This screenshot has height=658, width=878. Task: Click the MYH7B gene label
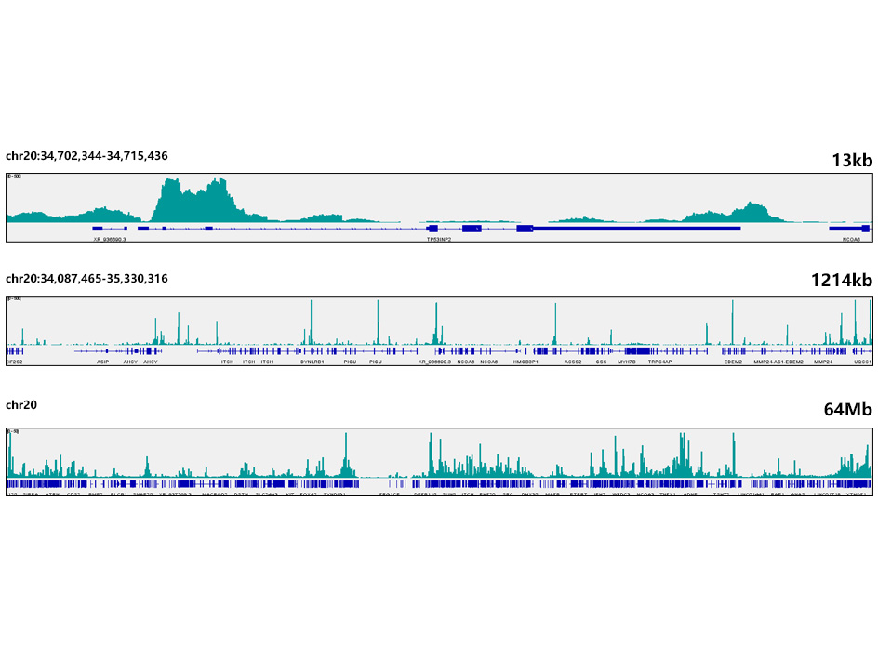tap(627, 362)
